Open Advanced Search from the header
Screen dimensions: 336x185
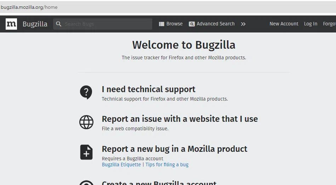pyautogui.click(x=216, y=24)
